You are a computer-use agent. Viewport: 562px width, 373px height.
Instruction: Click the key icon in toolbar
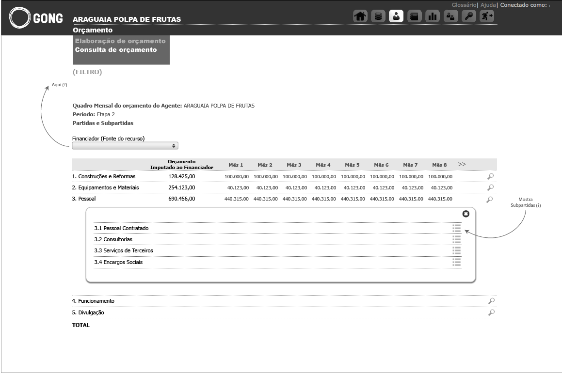469,16
